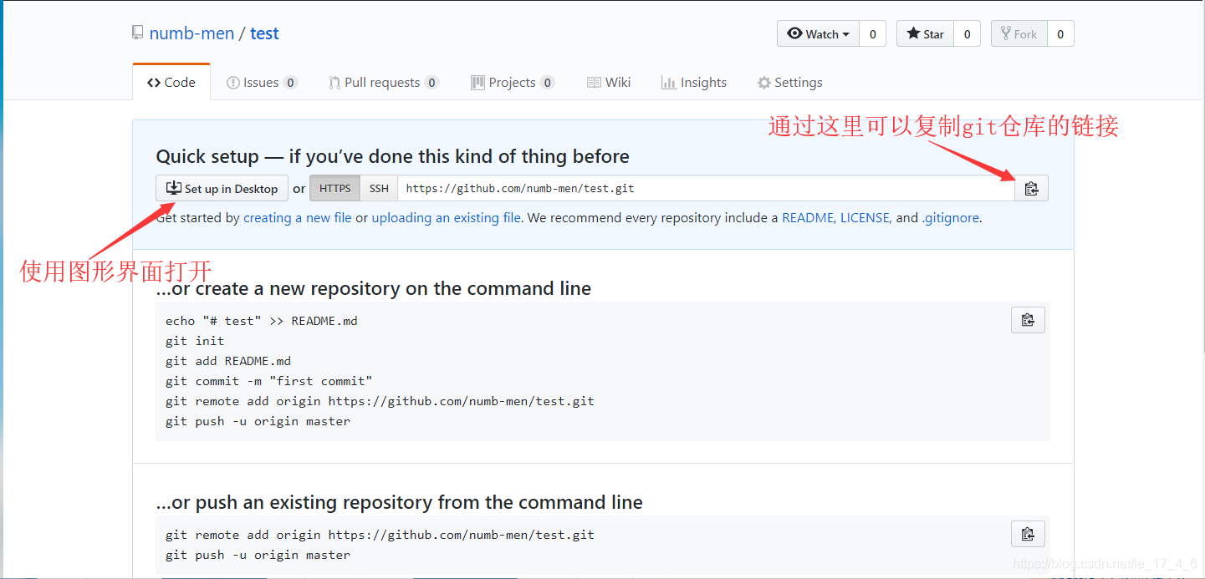This screenshot has height=579, width=1205.
Task: Open the README link
Action: click(807, 218)
